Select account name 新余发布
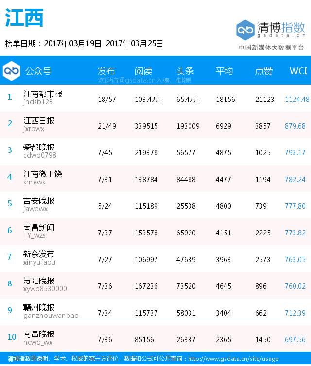 click(38, 254)
